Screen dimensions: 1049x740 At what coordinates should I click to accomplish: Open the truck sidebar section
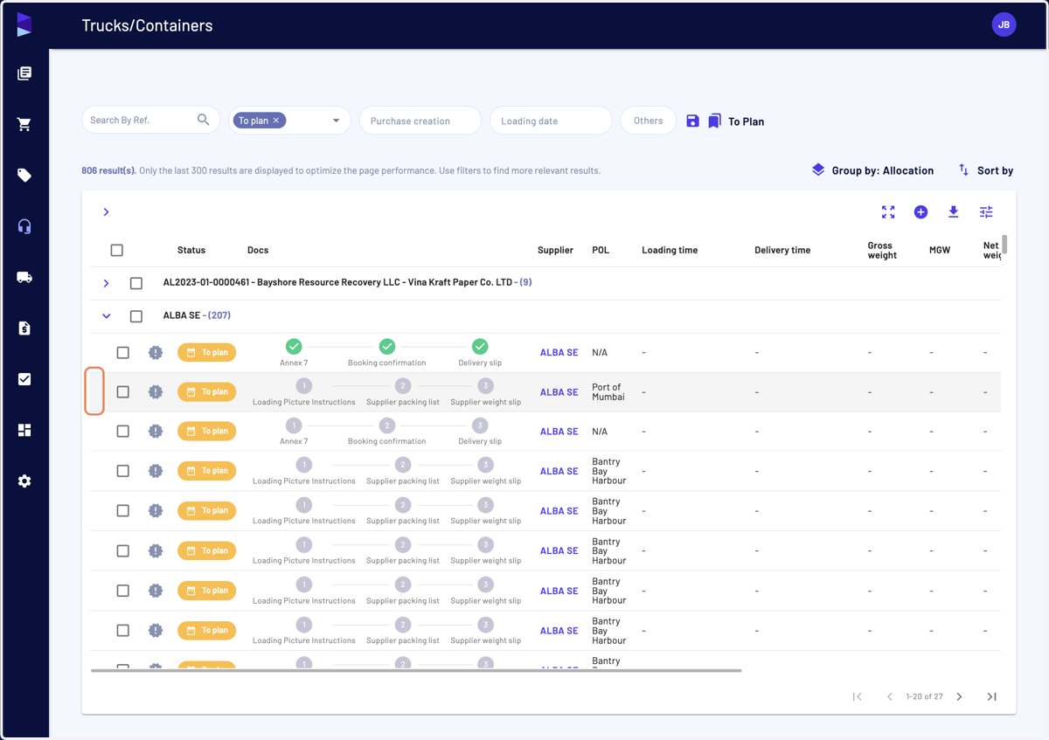click(24, 277)
